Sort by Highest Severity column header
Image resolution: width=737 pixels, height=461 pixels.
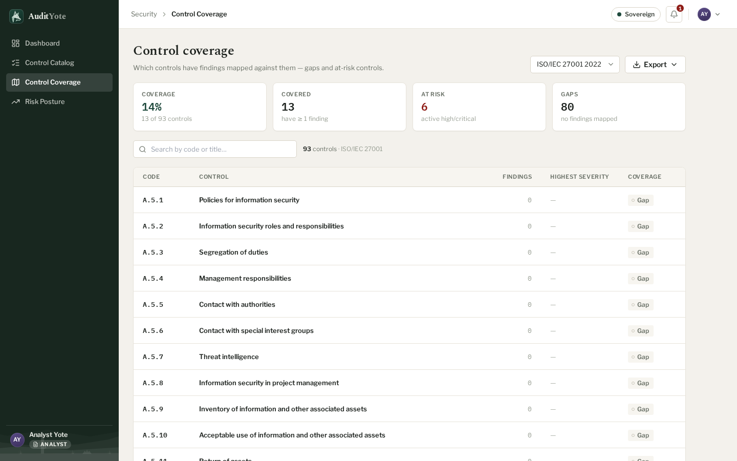(579, 177)
